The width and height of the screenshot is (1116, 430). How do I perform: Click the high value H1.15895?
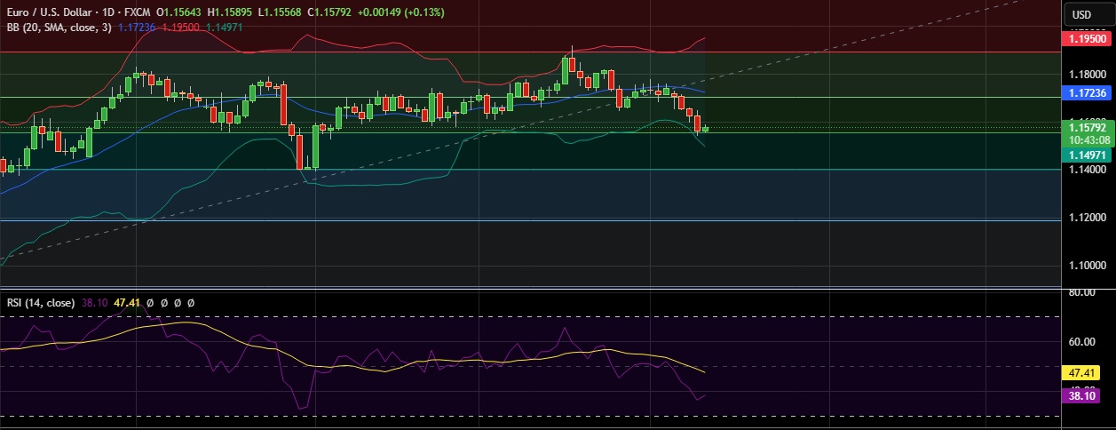click(x=231, y=12)
